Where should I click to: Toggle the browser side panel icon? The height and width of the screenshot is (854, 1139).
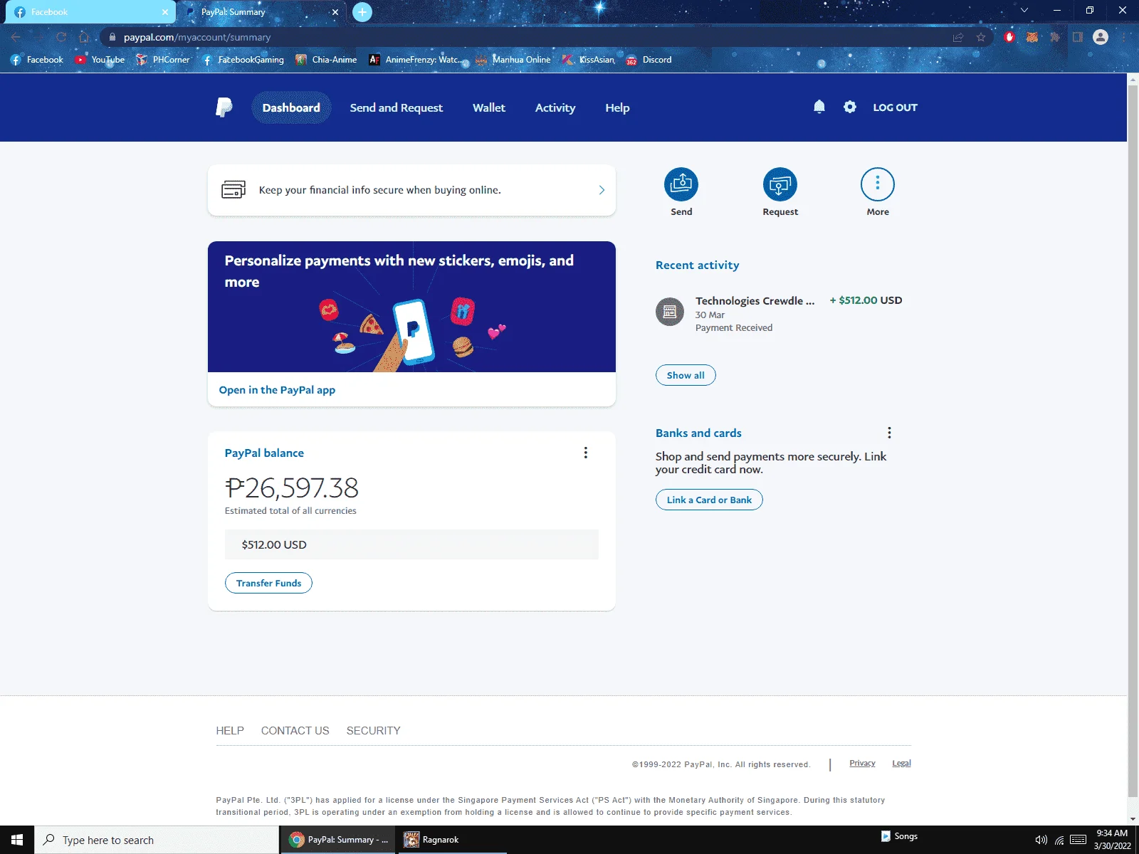click(x=1078, y=37)
